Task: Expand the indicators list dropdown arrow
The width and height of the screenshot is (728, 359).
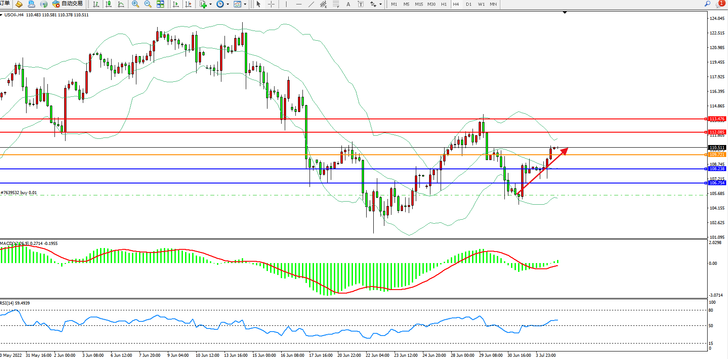Action: (210, 4)
